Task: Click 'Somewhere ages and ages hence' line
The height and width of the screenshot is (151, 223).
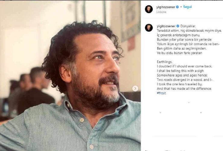Action: click(180, 75)
